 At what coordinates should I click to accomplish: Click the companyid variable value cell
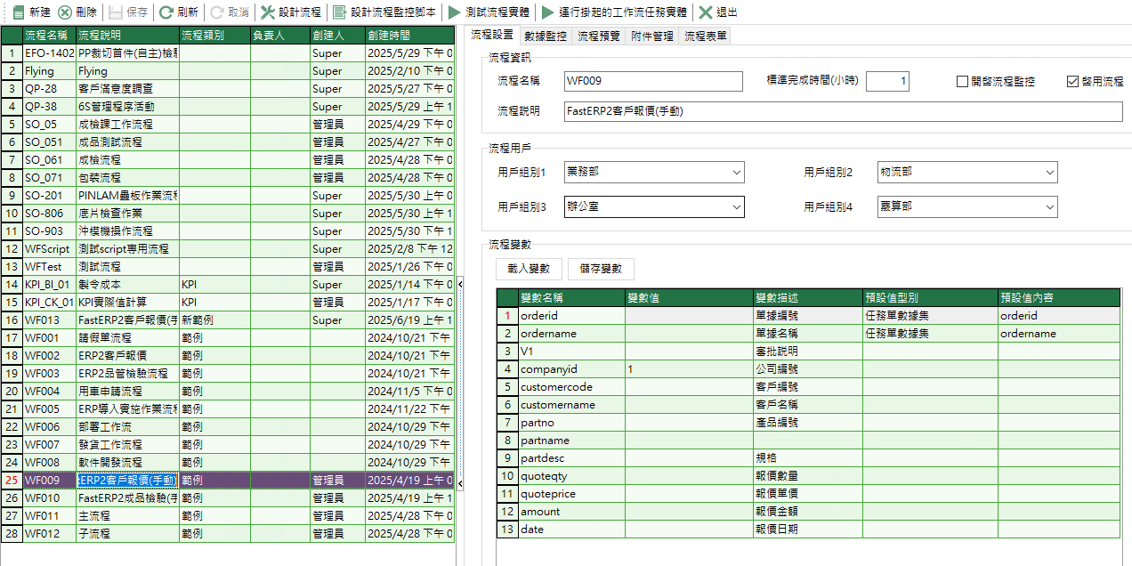click(x=689, y=369)
